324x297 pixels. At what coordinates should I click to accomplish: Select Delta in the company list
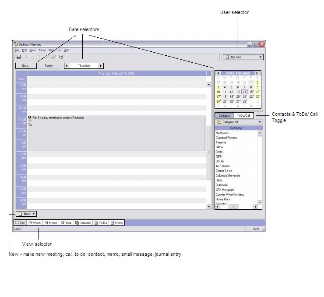[219, 152]
